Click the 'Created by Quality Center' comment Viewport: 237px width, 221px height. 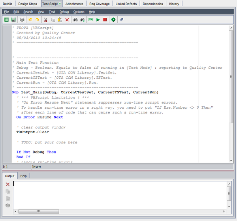(44, 33)
